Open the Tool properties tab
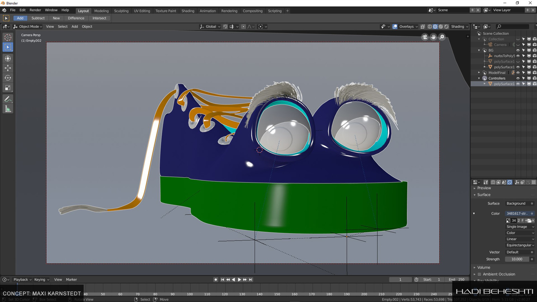The height and width of the screenshot is (302, 537). coord(486,182)
